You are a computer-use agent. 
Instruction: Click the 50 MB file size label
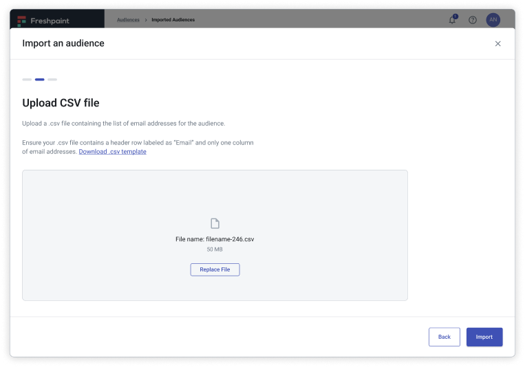click(215, 249)
